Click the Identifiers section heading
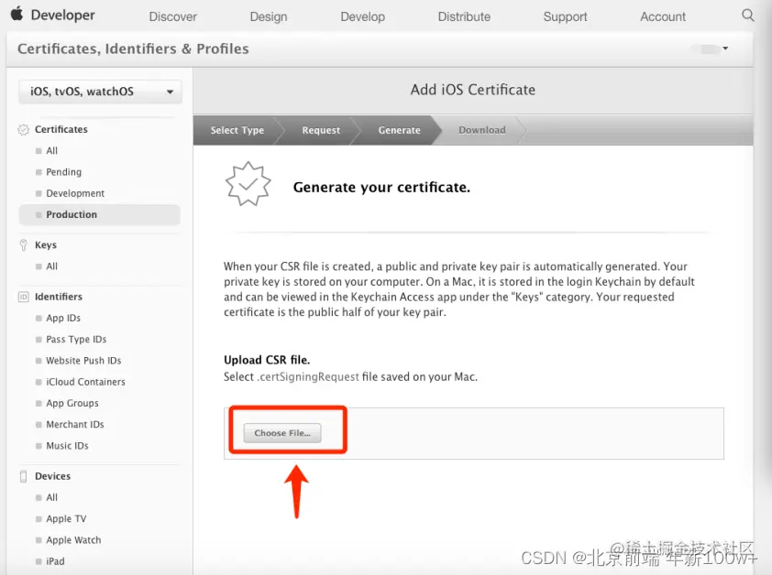Image resolution: width=772 pixels, height=575 pixels. pos(59,297)
